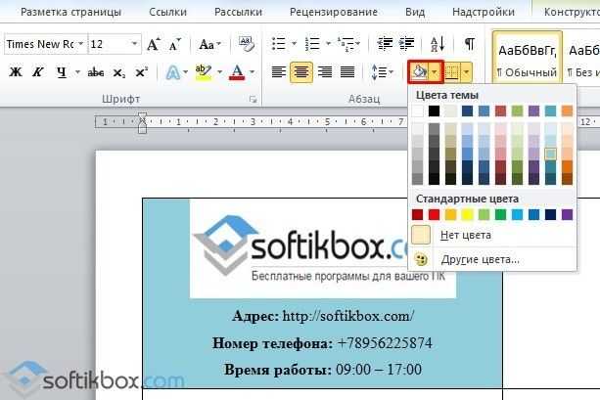Image resolution: width=600 pixels, height=400 pixels.
Task: Shrink font size with small A
Action: (175, 45)
